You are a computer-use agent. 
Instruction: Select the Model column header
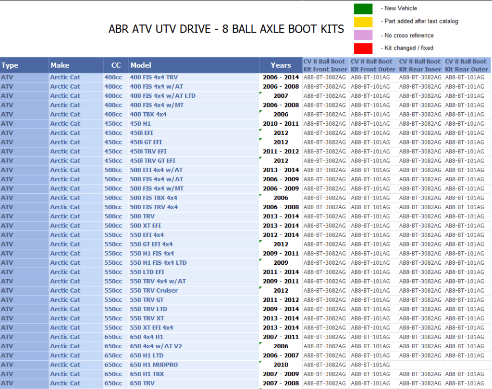[193, 65]
